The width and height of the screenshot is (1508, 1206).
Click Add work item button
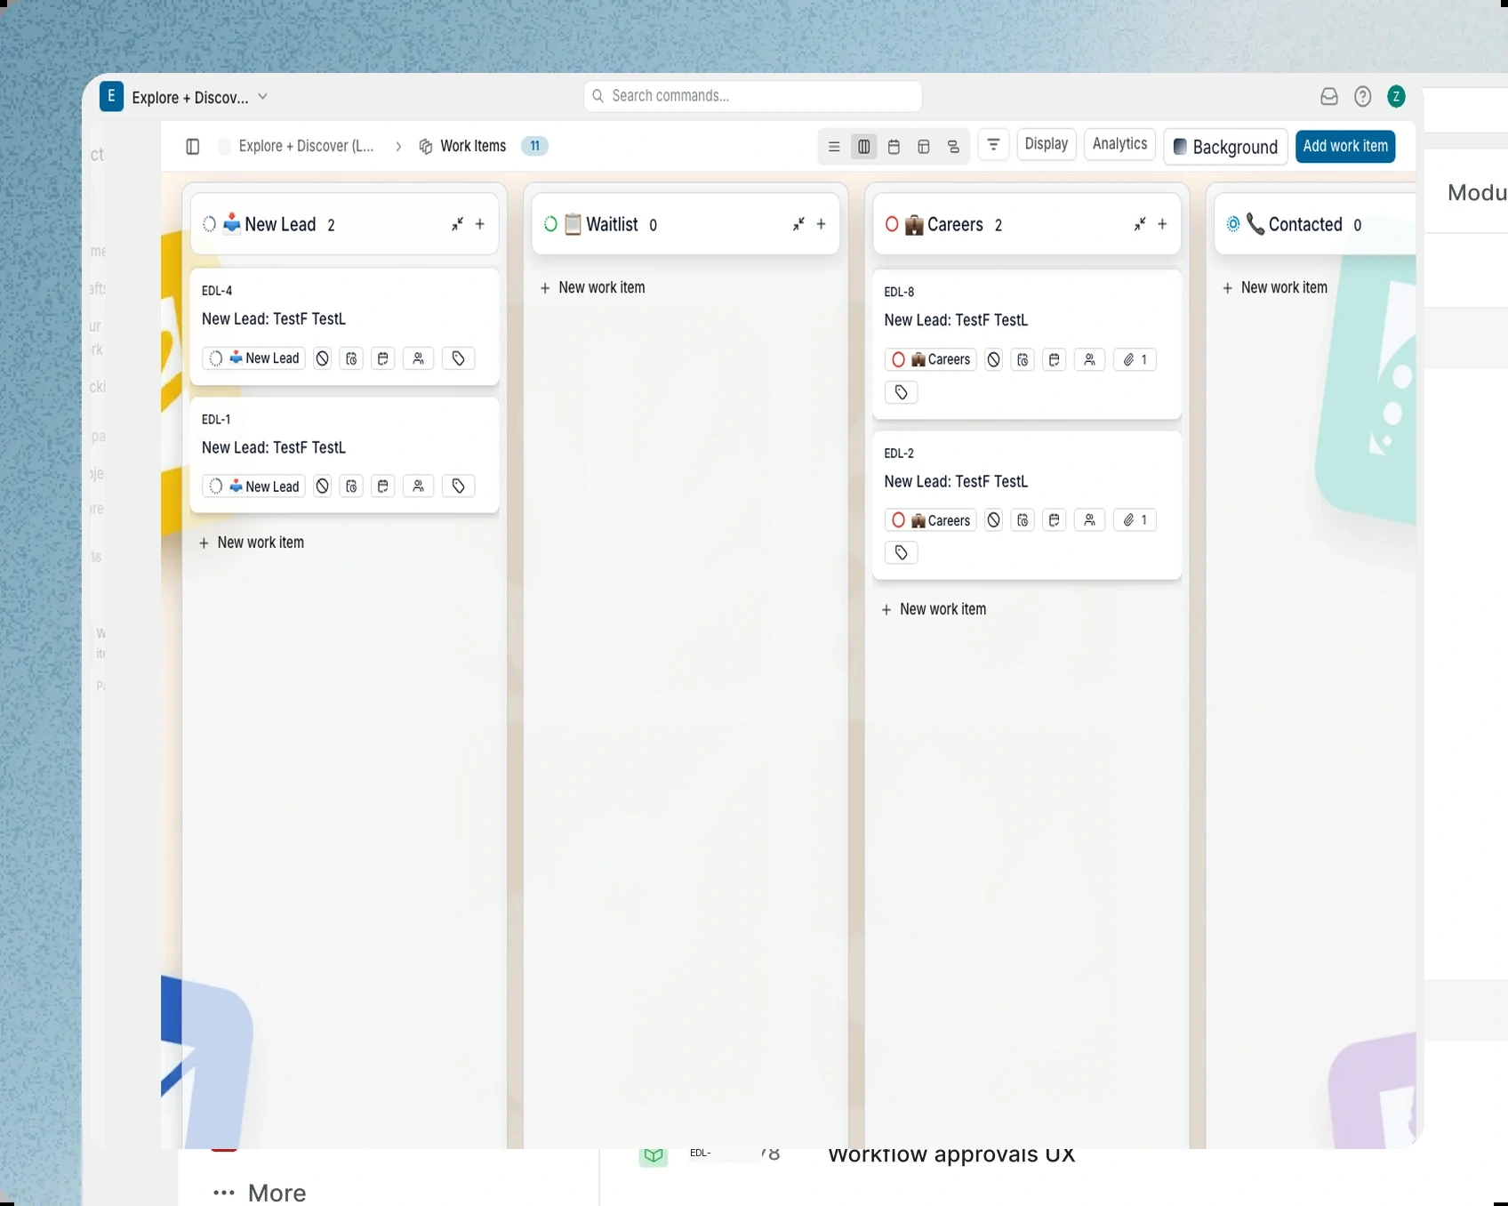tap(1345, 146)
